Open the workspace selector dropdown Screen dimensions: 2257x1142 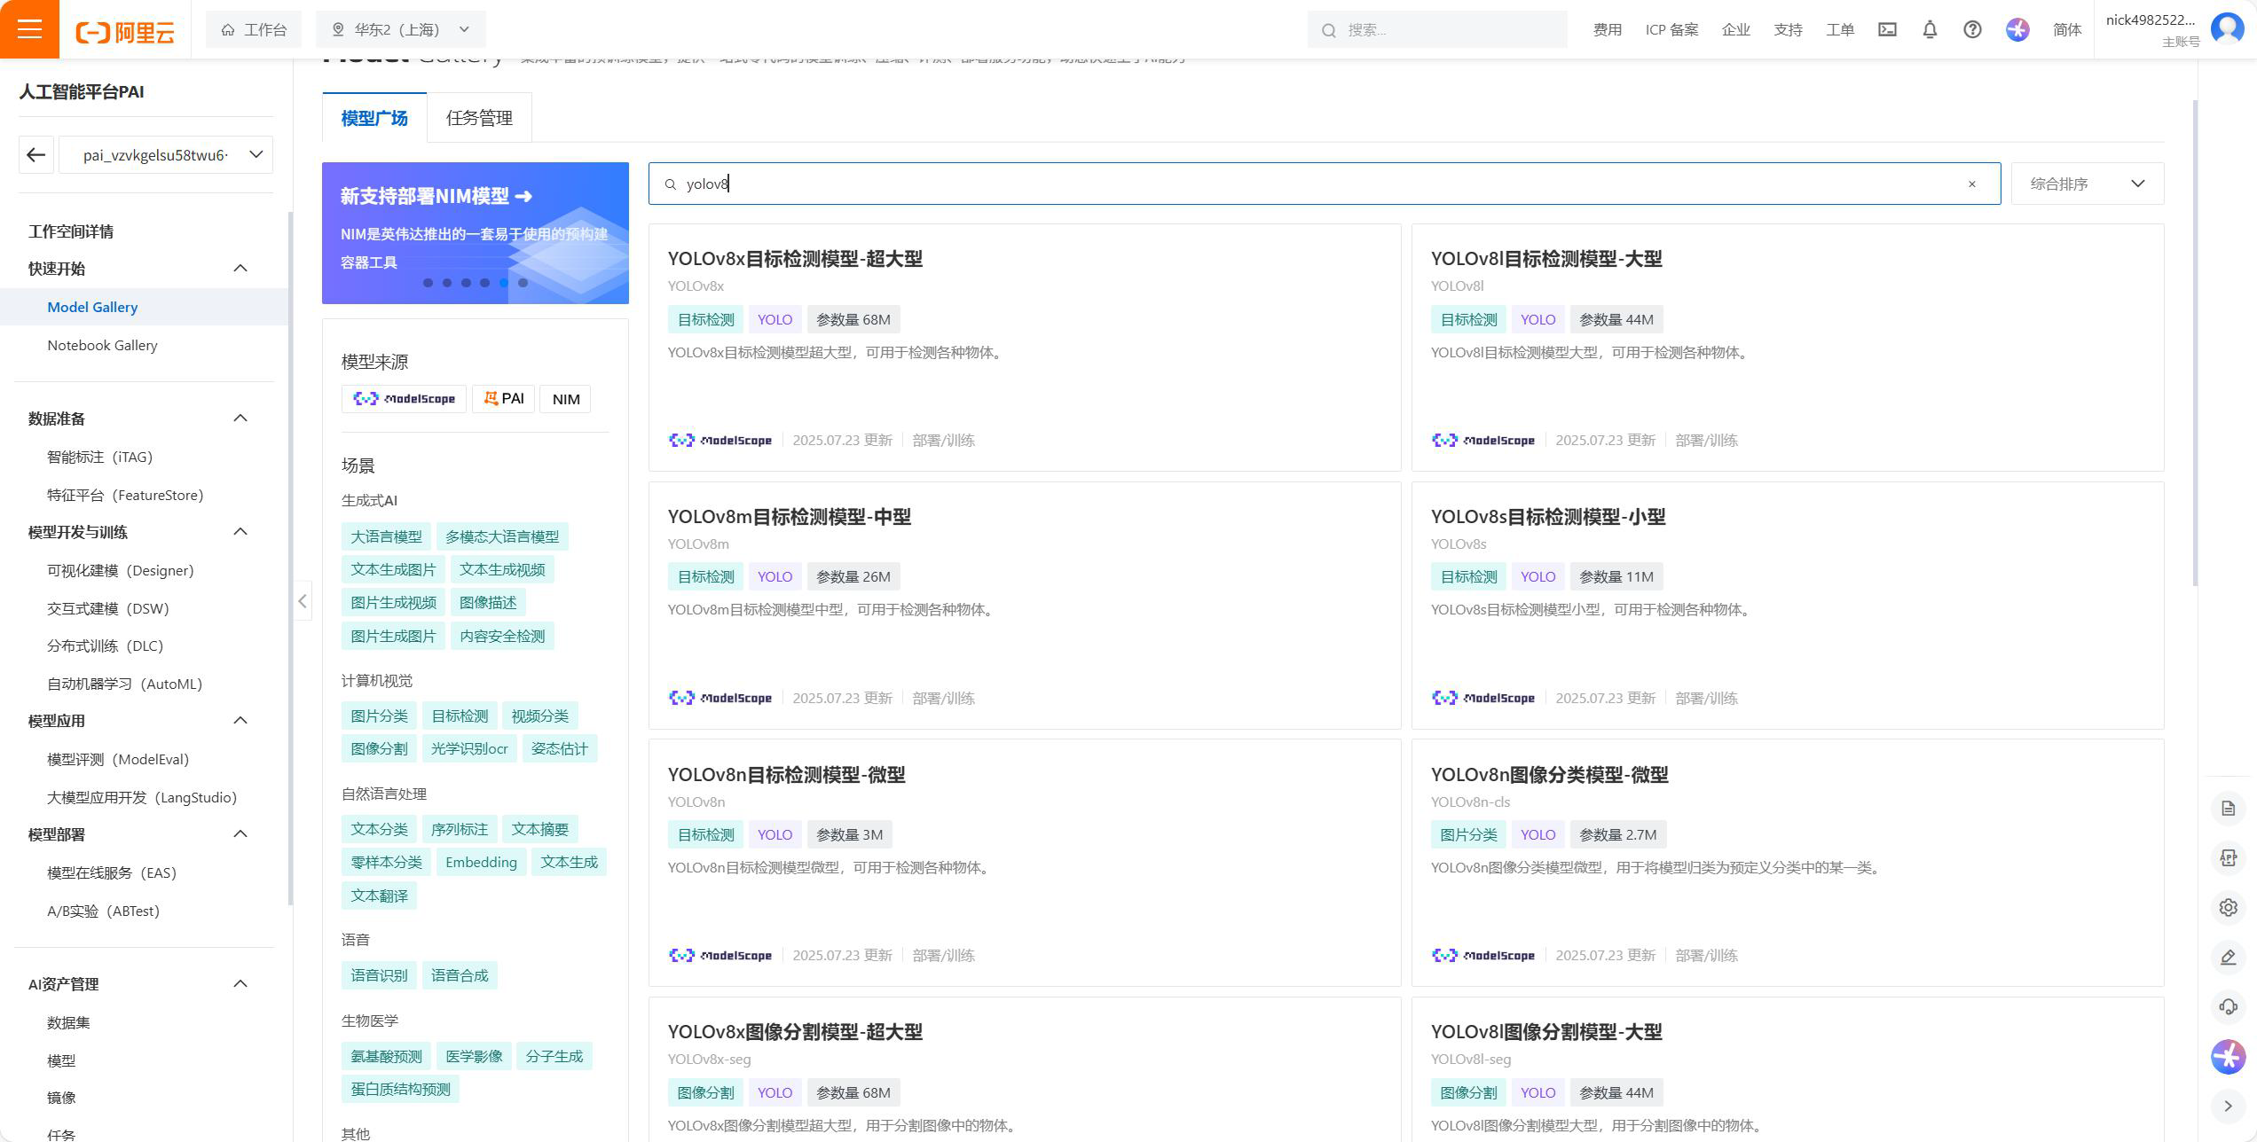[166, 155]
